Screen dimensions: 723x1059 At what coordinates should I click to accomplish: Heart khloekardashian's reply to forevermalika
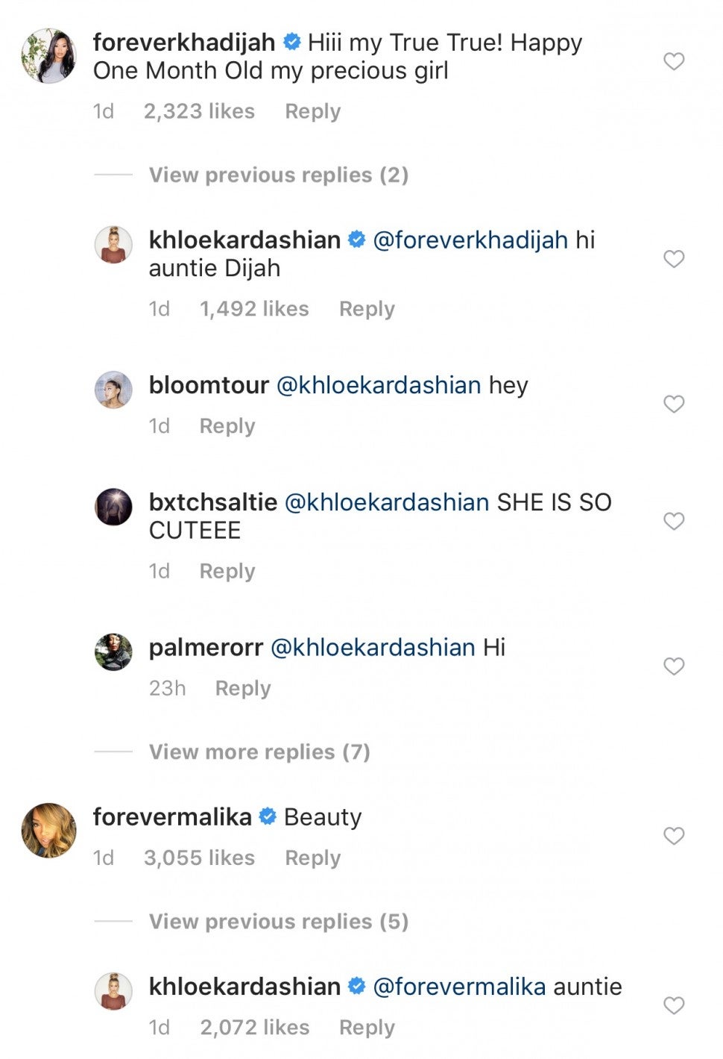pyautogui.click(x=674, y=1005)
